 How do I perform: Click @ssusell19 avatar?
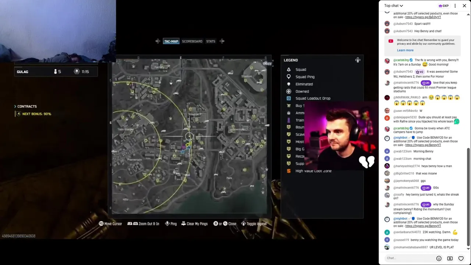[x=387, y=240]
